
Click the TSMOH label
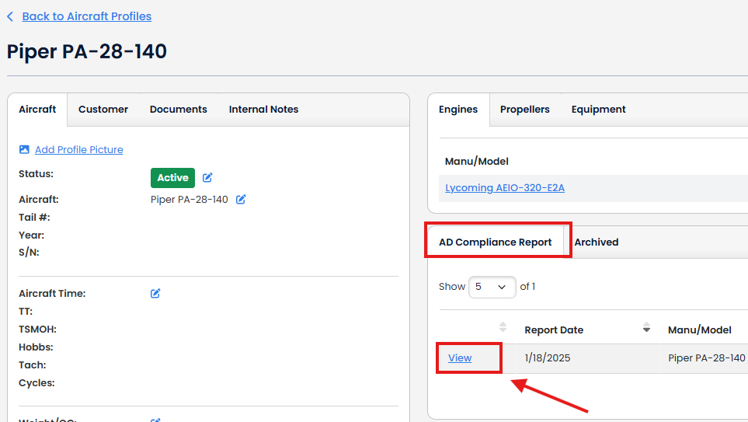(38, 330)
